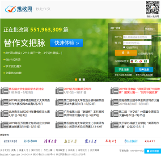The height and width of the screenshot is (161, 161).
Task: Open 在线客服 chat button
Action: pos(153,151)
